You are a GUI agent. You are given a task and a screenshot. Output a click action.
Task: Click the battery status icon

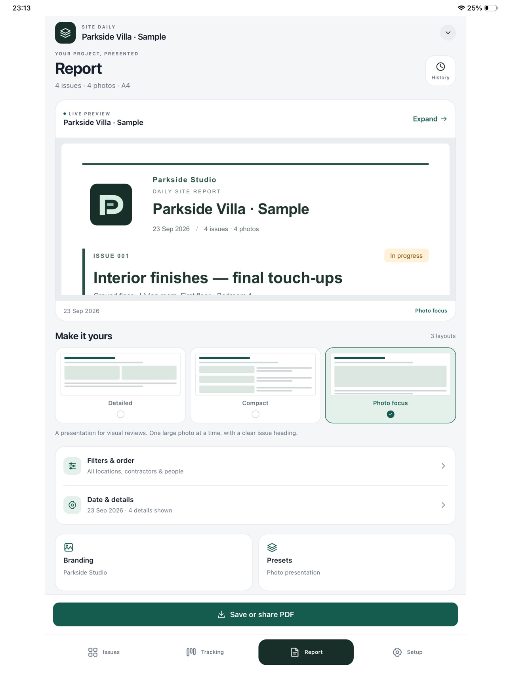click(x=491, y=8)
